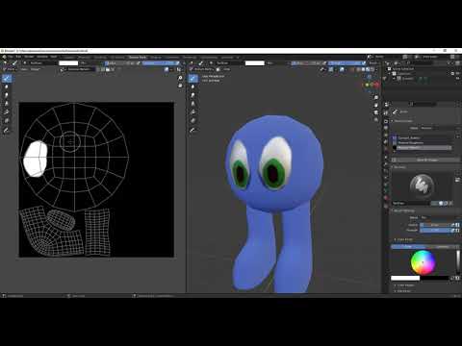462x346 pixels.
Task: Switch perspective/orthographic view in the 3D viewport
Action: point(376,120)
